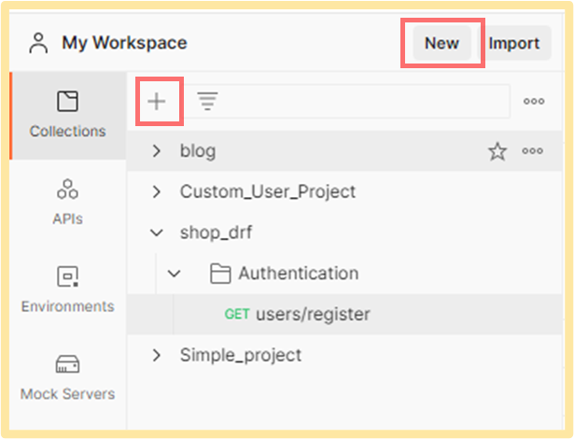Image resolution: width=574 pixels, height=439 pixels.
Task: Expand the blog collection
Action: point(157,150)
